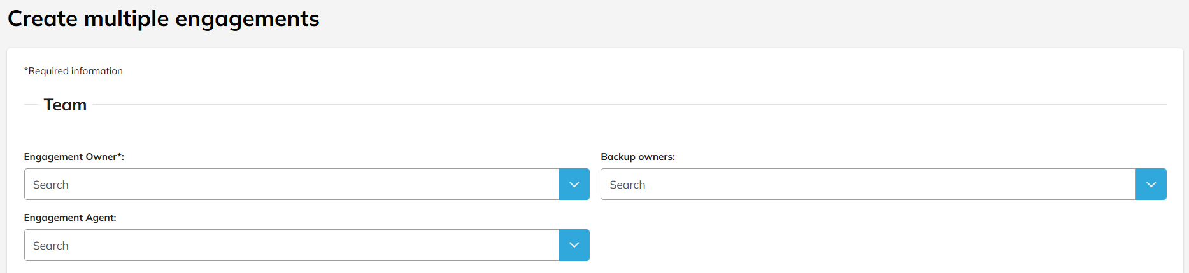Image resolution: width=1189 pixels, height=273 pixels.
Task: Click Search placeholder text under Engagement Agent
Action: point(51,246)
